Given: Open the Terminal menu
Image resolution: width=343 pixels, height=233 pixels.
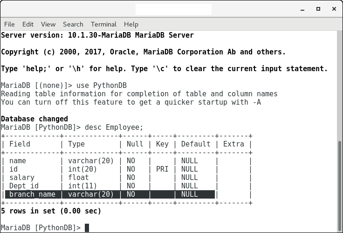Looking at the screenshot, I should click(x=103, y=24).
